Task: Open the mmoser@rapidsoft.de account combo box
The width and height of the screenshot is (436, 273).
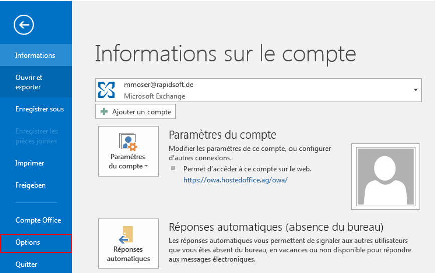Action: (x=258, y=90)
